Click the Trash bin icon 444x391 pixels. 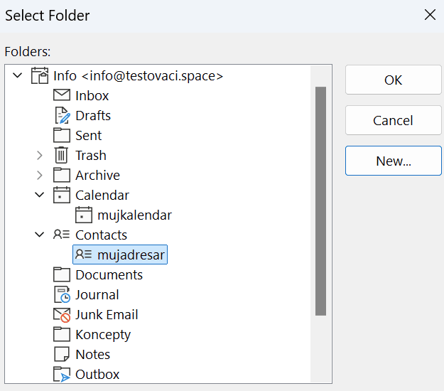(61, 155)
